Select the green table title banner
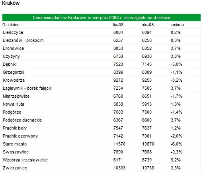The width and height of the screenshot is (207, 177). [x=102, y=18]
